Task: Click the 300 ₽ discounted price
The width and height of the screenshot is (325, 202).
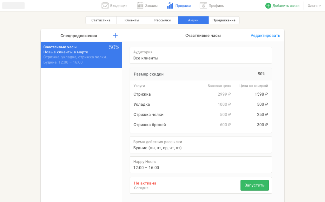Action: 262,125
